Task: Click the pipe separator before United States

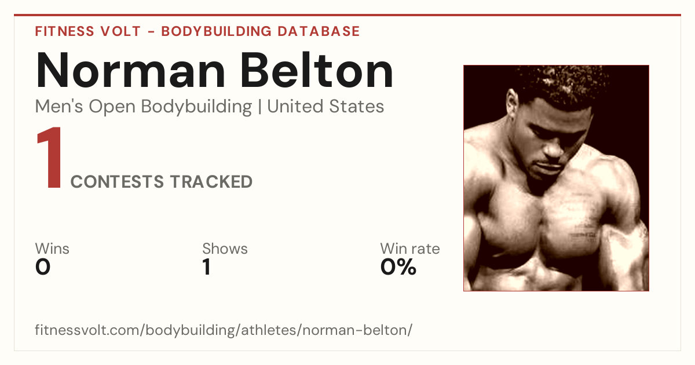Action: 259,107
